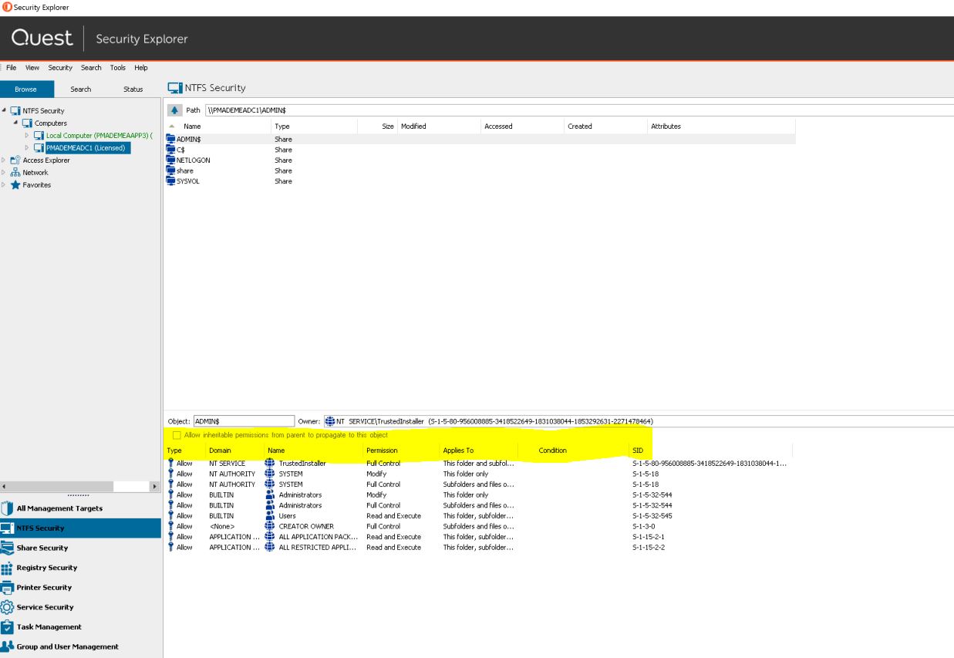The image size is (954, 658).
Task: Click the Printer Security icon
Action: tap(14, 587)
